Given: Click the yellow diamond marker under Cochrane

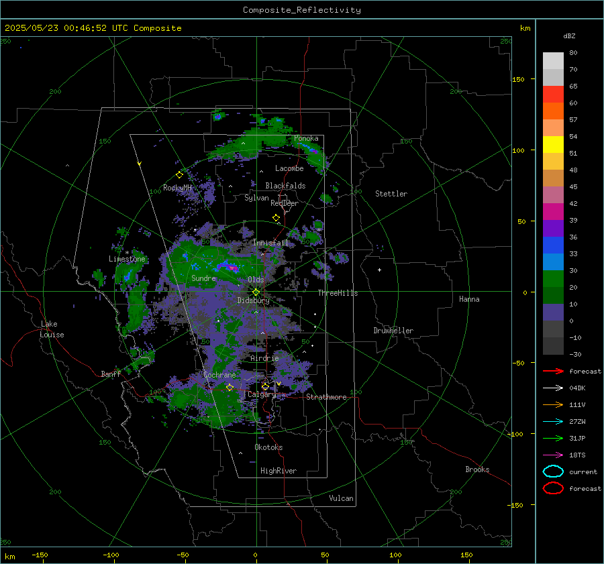Looking at the screenshot, I should point(230,387).
